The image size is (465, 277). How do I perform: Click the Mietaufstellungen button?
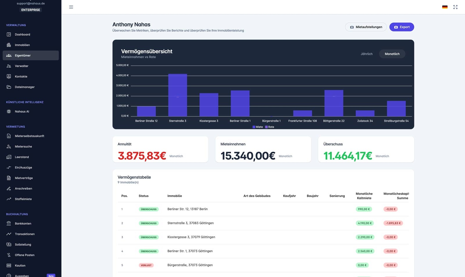pyautogui.click(x=366, y=27)
